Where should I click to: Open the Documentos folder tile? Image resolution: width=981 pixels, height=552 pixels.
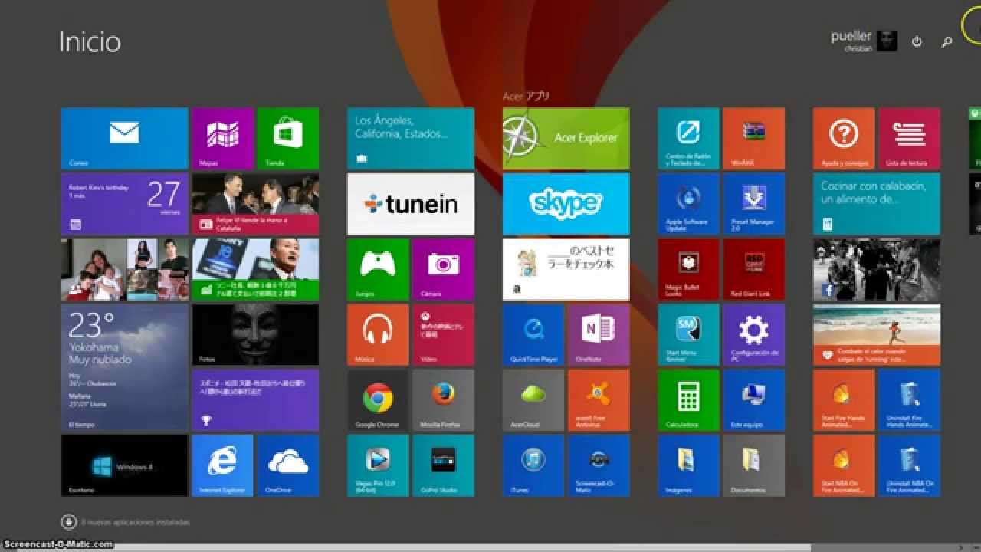tap(754, 465)
